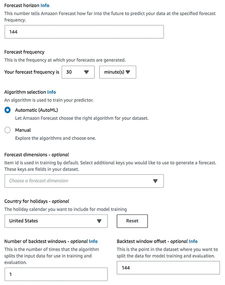Open Info link for Number of backtest windows
The height and width of the screenshot is (285, 225).
(x=93, y=241)
